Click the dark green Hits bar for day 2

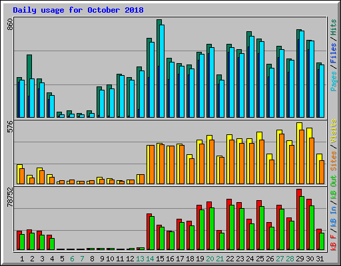pos(28,86)
